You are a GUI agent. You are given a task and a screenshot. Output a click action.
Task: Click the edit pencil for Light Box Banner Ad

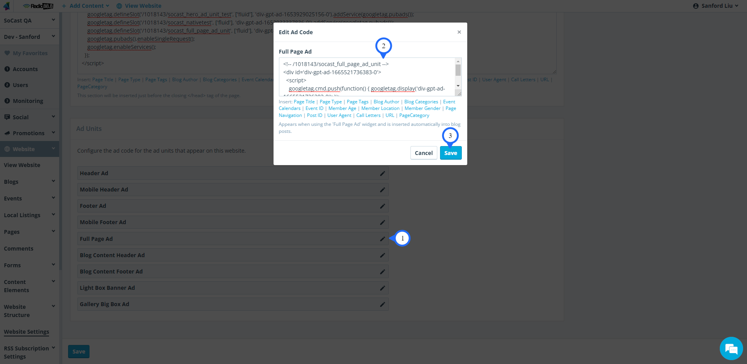(382, 288)
